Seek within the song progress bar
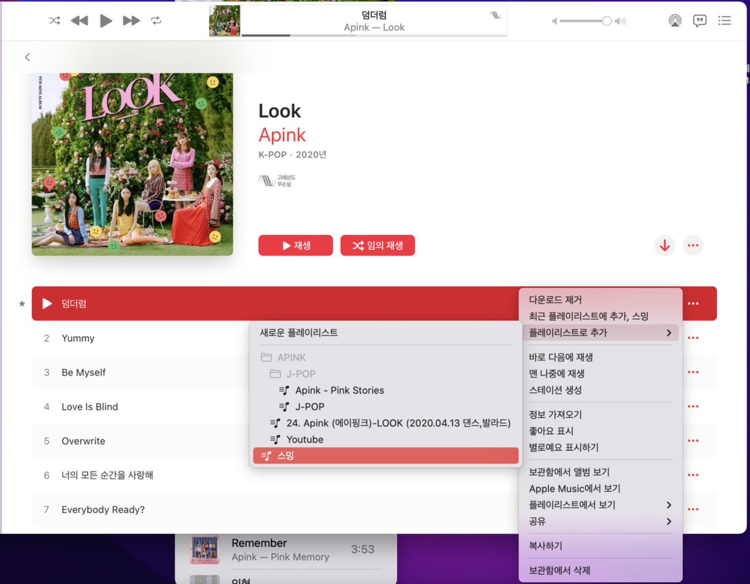 [x=374, y=35]
